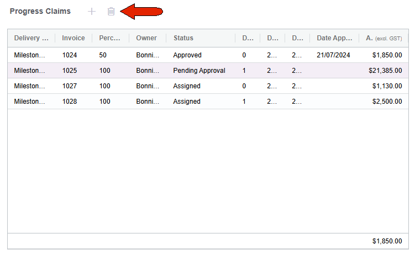Select invoice 1027 row
The width and height of the screenshot is (415, 255).
click(x=208, y=86)
